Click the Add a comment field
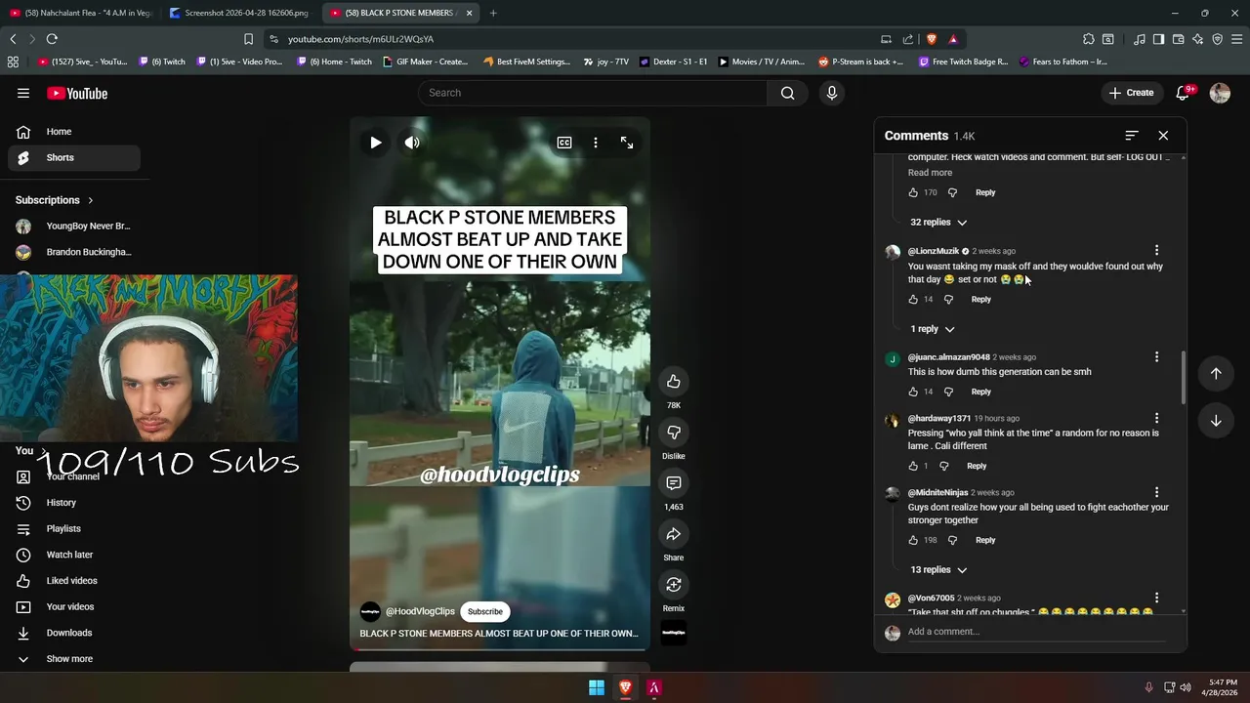Screen dimensions: 1250x703 1036,632
